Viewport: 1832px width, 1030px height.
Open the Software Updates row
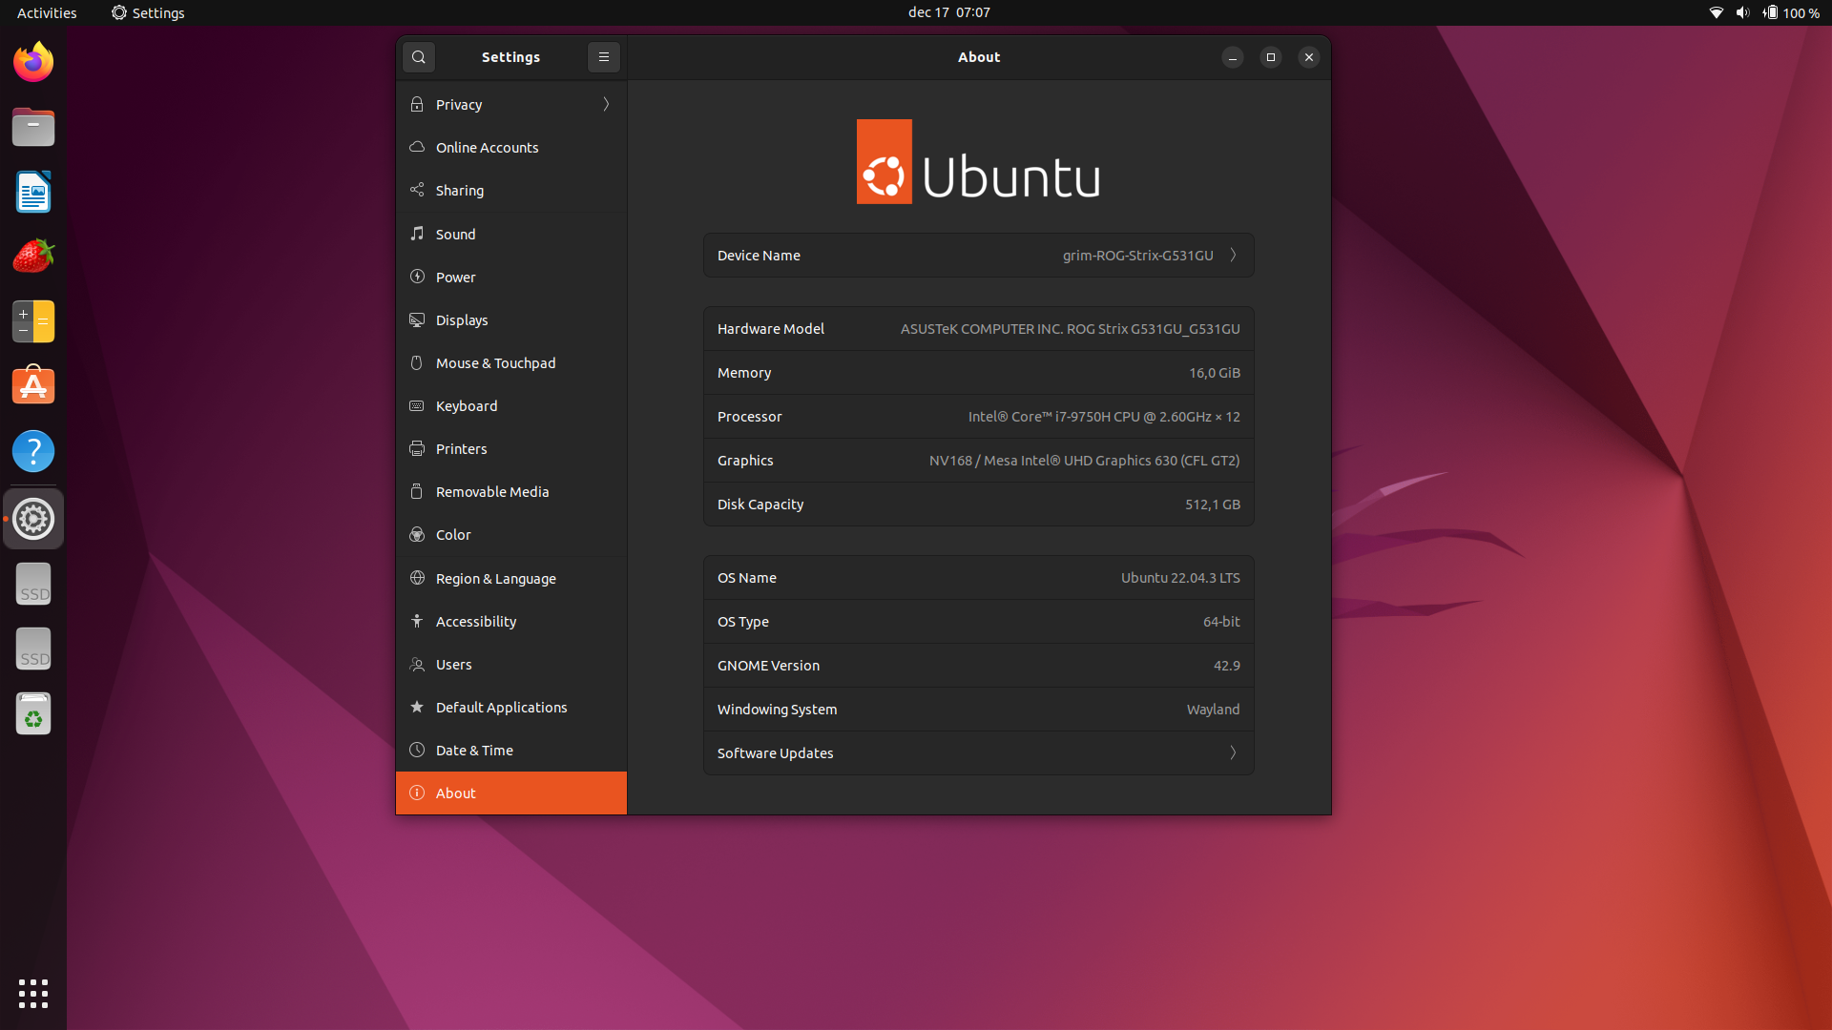coord(979,752)
